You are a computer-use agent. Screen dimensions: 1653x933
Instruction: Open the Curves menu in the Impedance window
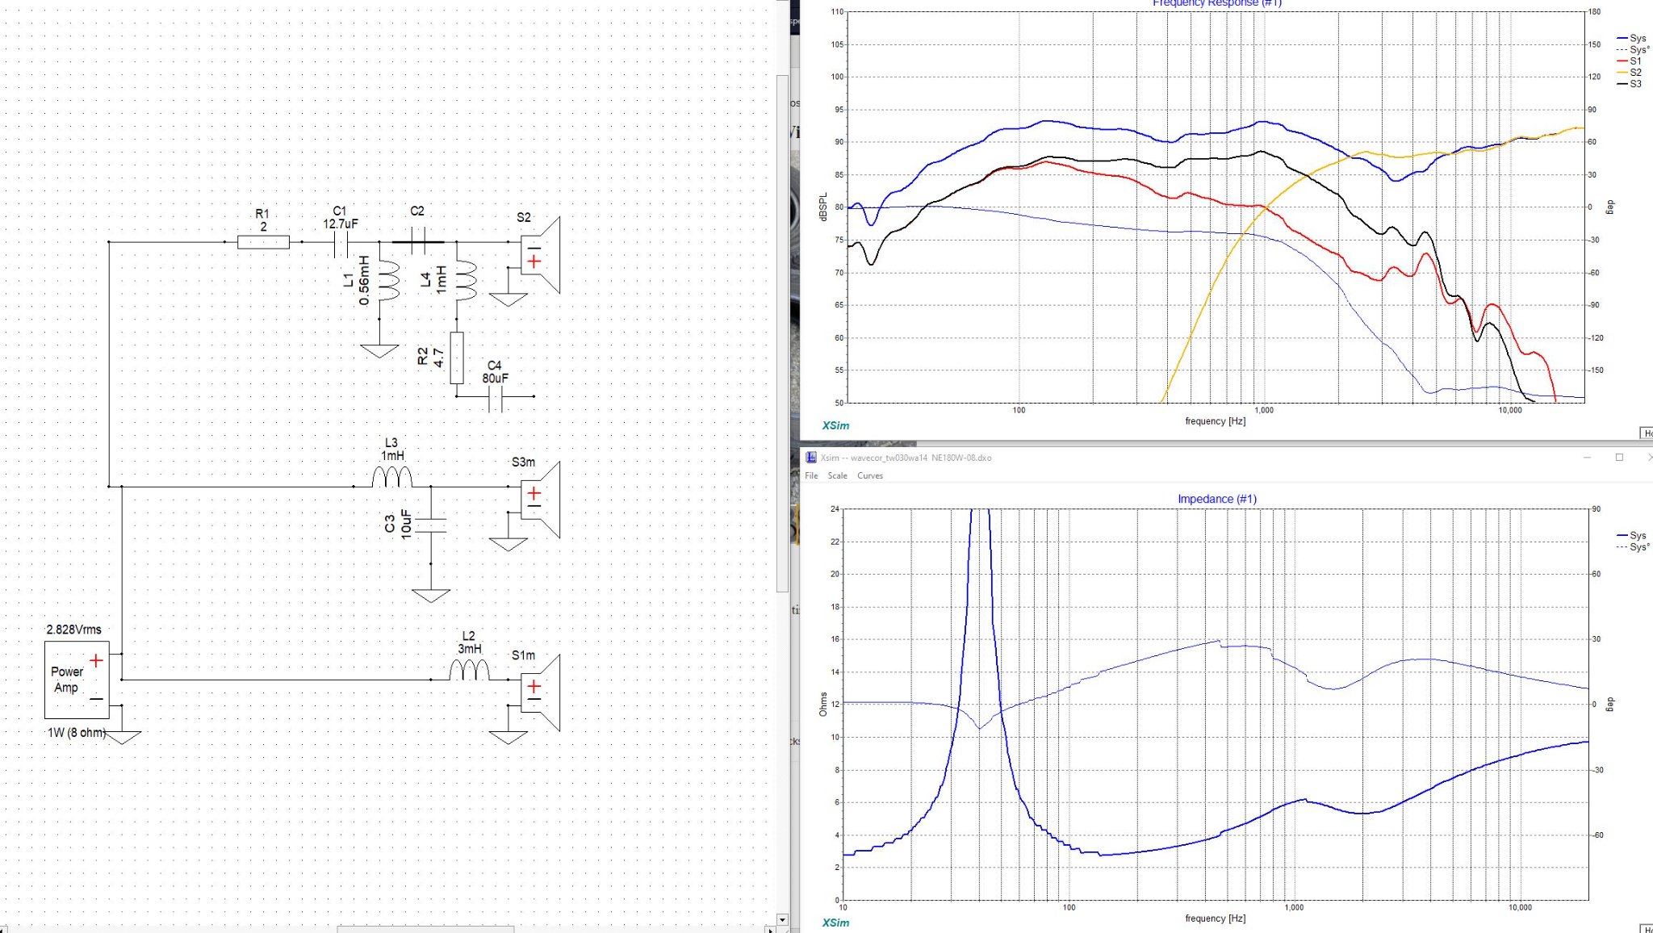coord(870,475)
